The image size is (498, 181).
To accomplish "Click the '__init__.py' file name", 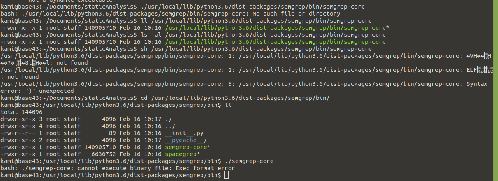I will coord(184,133).
